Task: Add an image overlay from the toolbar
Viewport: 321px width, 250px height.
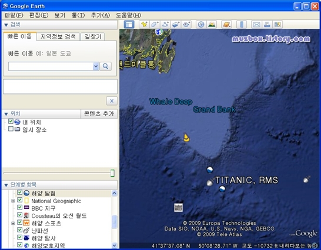Action: [176, 25]
